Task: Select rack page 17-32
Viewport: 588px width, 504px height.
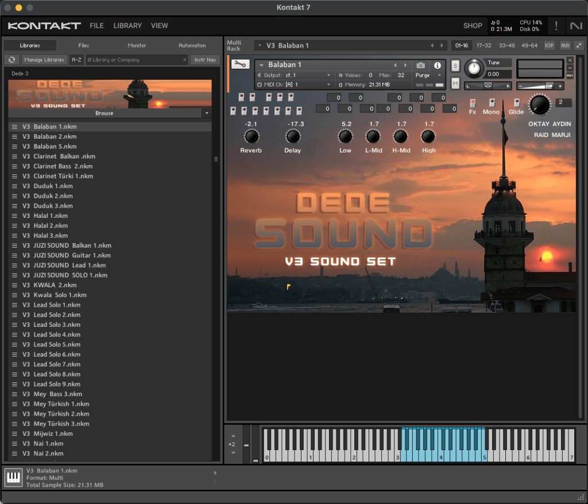Action: (483, 45)
